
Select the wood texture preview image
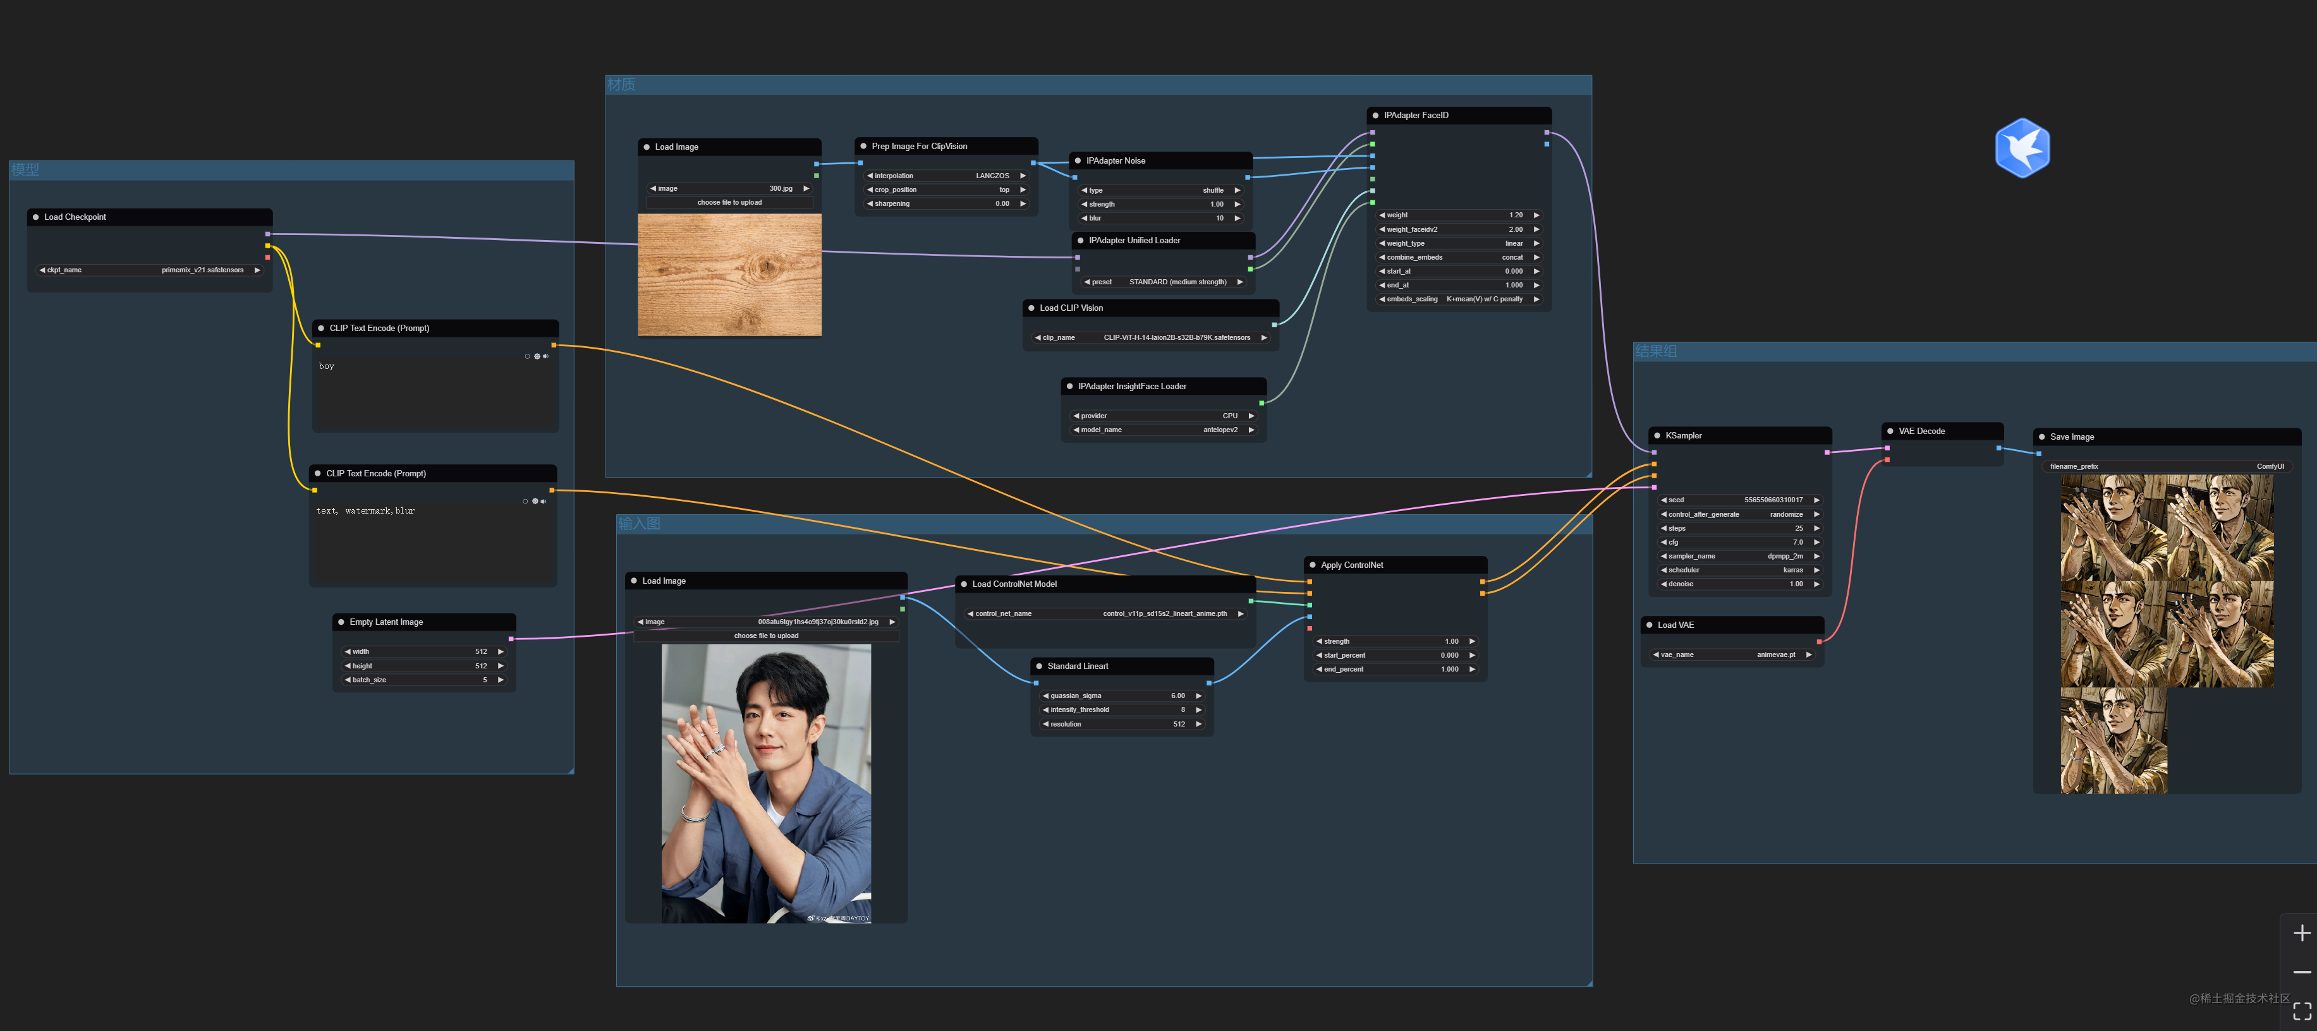point(729,274)
